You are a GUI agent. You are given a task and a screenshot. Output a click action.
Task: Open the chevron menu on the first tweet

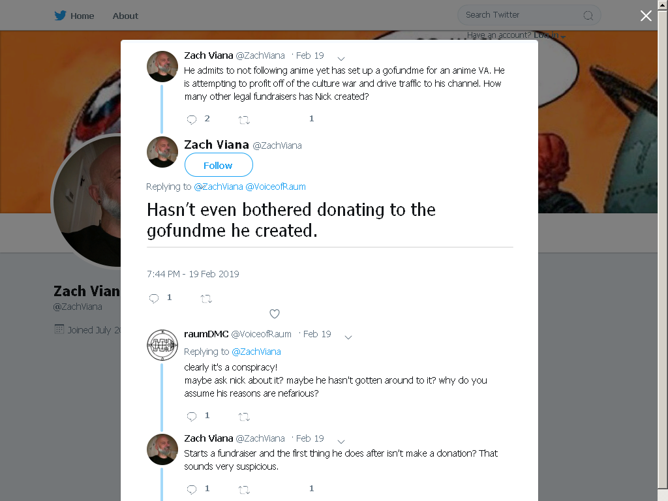(x=341, y=58)
